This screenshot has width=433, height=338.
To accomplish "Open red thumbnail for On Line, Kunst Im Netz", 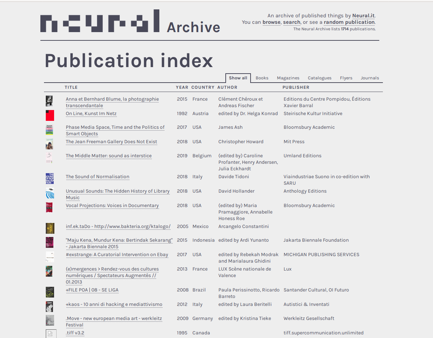I will [x=50, y=115].
